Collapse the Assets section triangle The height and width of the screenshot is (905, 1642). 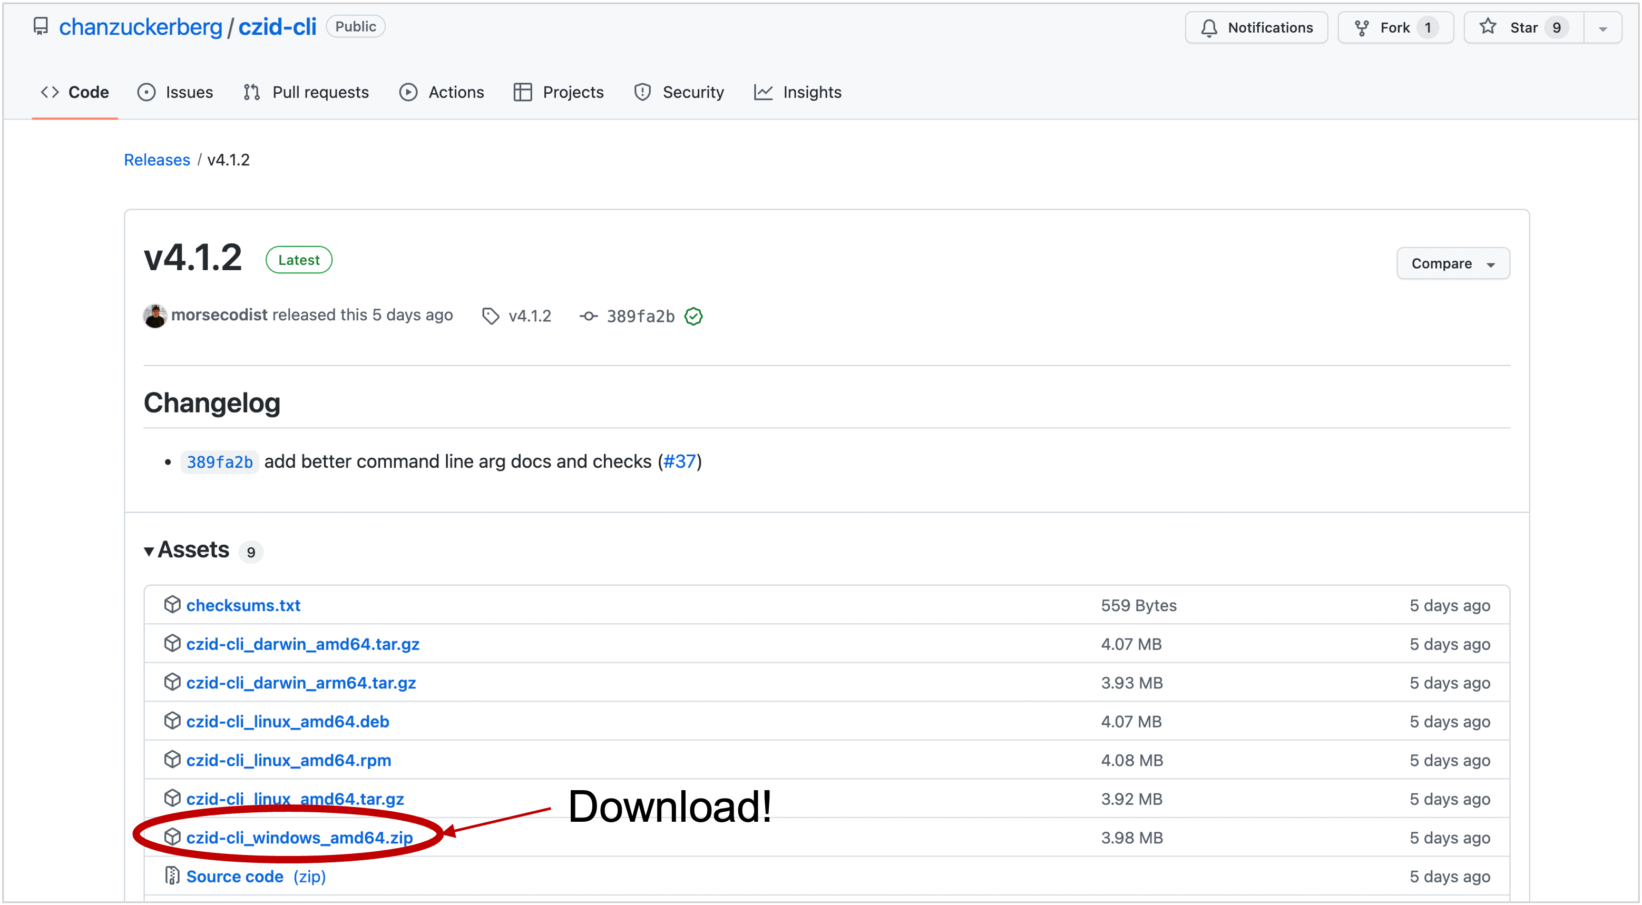pos(149,552)
